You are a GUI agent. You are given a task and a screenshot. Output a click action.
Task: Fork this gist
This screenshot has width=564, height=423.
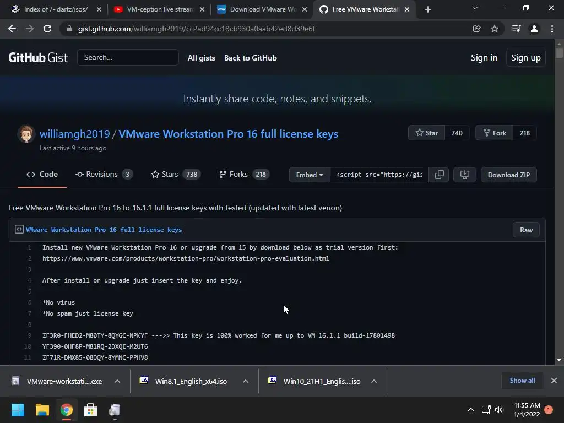(495, 133)
